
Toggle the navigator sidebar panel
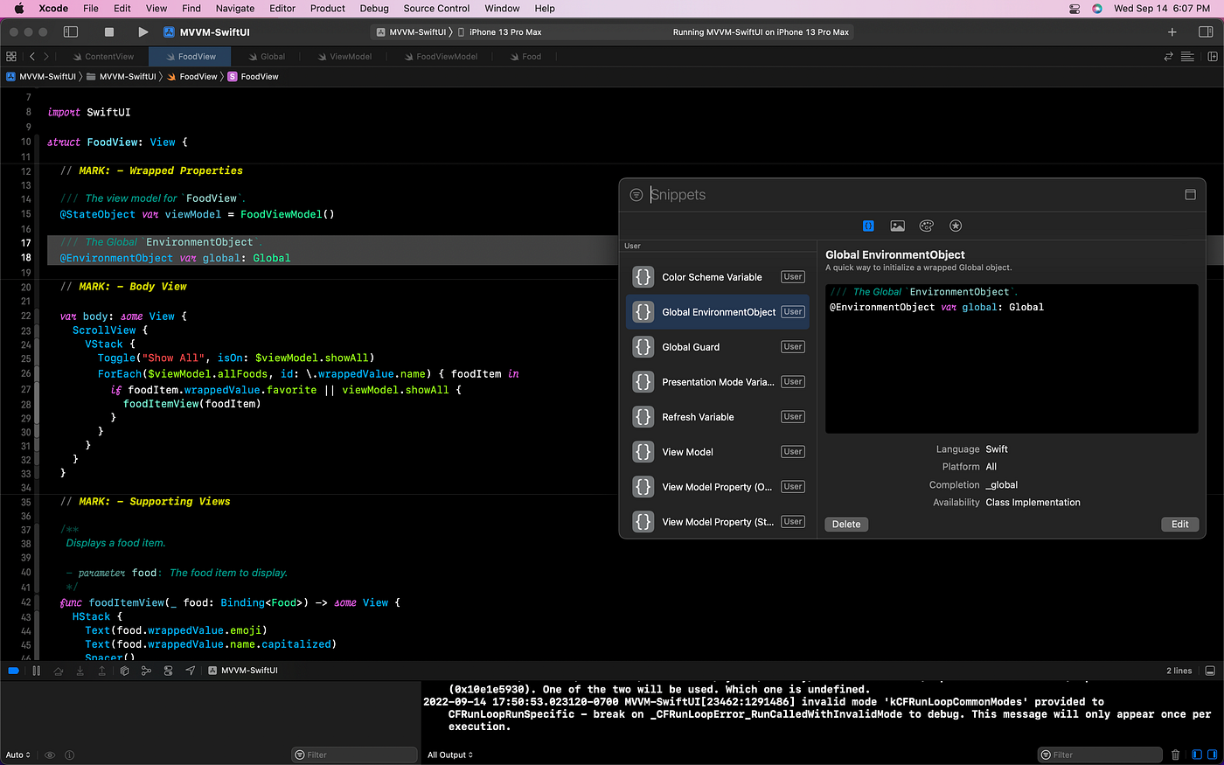click(71, 32)
